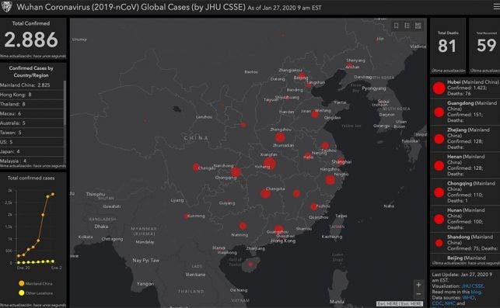Select the Beijing entry in the province list
The image size is (500, 308).
tap(465, 258)
